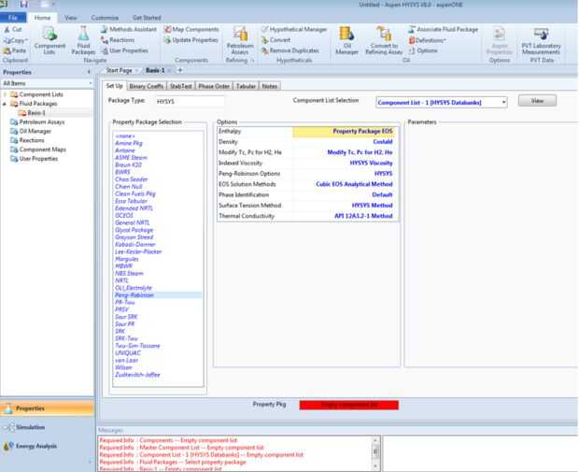Open the Tabular tab

[246, 86]
